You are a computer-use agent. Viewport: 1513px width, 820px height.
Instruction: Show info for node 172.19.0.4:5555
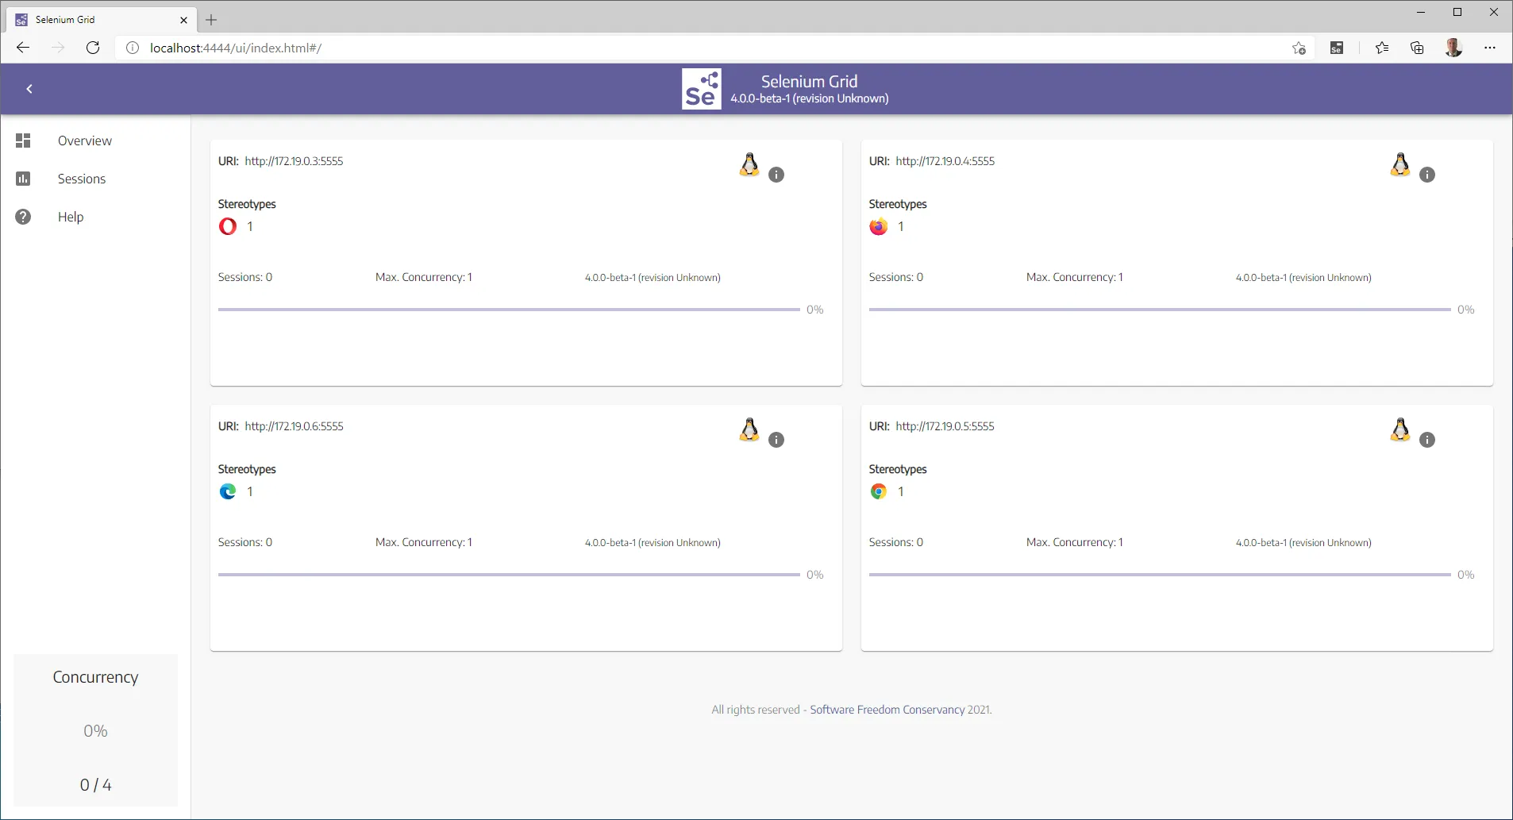tap(1427, 175)
